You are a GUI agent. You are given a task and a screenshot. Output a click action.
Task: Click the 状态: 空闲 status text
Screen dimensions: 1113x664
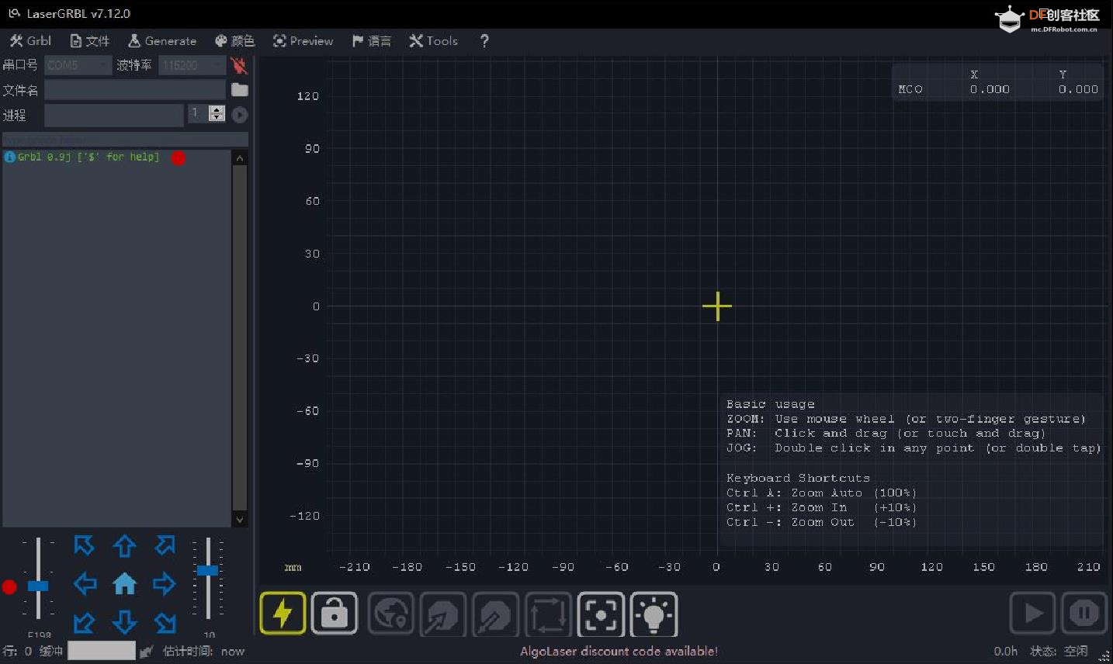pyautogui.click(x=1059, y=652)
